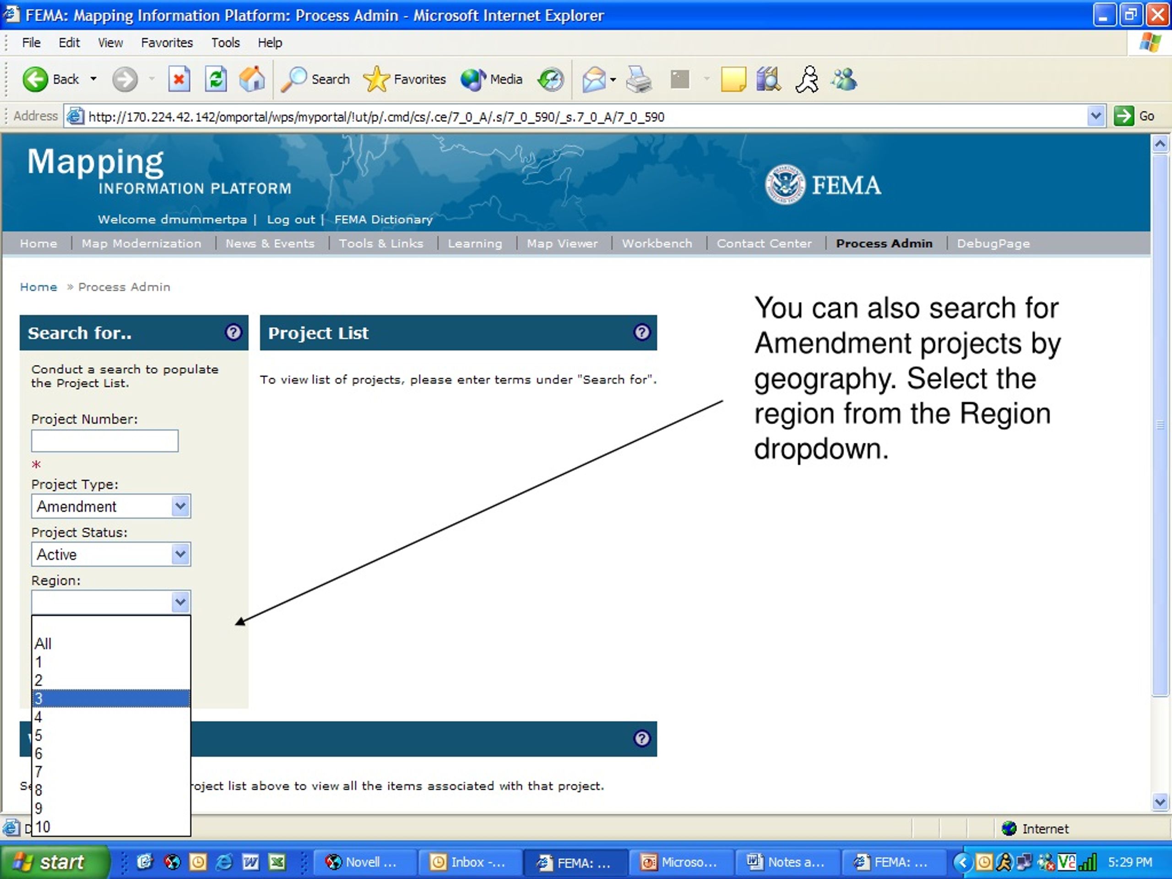Click the Log out link

pos(291,219)
